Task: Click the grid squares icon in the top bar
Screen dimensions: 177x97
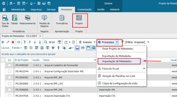Action: [x=39, y=4]
